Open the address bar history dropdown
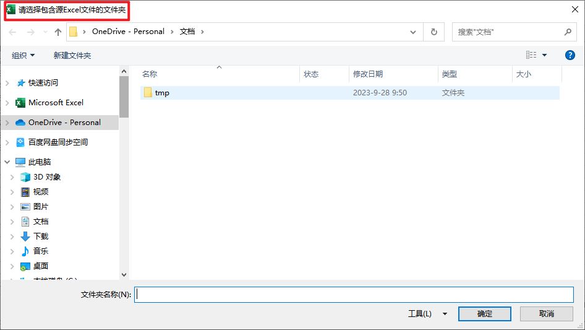585x330 pixels. click(x=414, y=32)
